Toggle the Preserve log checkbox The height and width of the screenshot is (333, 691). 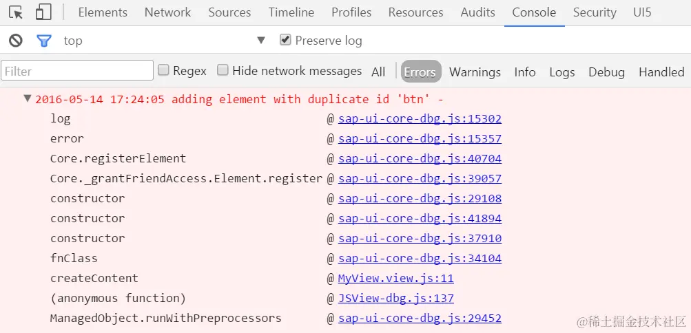click(285, 40)
